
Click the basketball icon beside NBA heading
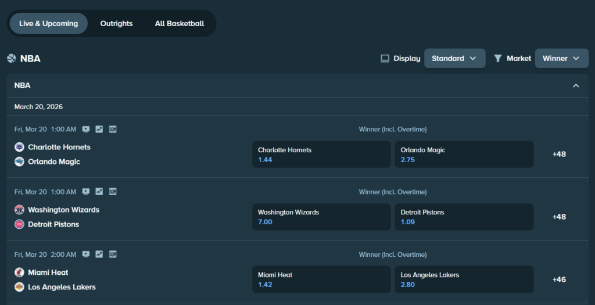(x=12, y=59)
